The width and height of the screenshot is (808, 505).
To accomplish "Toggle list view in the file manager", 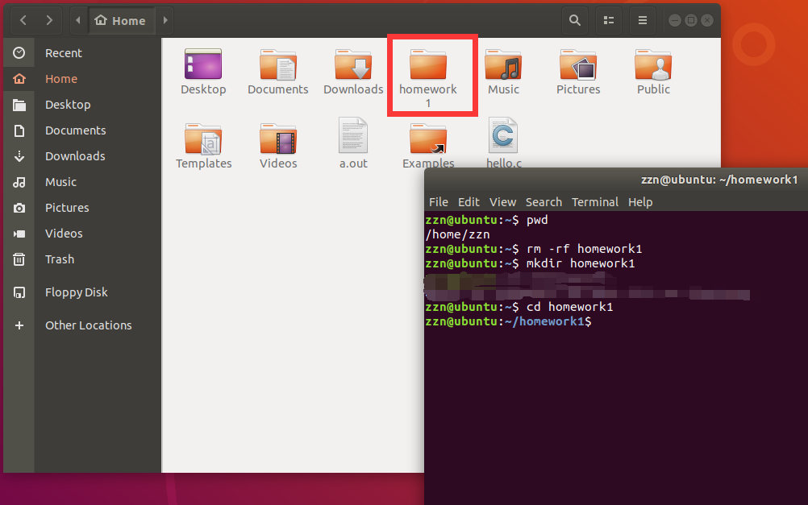I will click(609, 21).
